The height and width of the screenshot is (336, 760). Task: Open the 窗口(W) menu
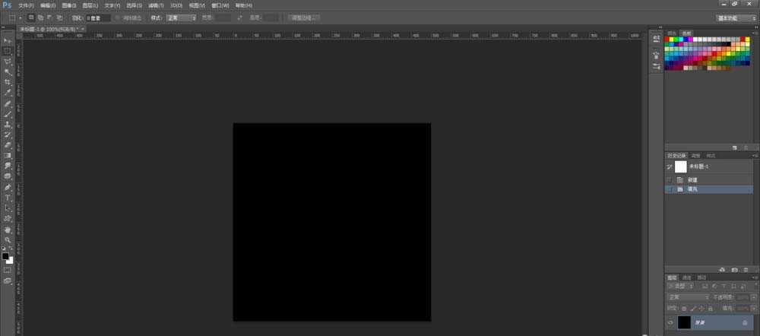tap(220, 5)
